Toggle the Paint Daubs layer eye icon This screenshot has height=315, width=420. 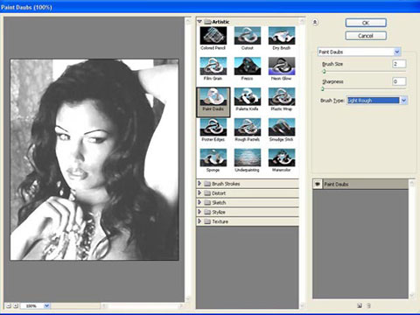tap(318, 184)
